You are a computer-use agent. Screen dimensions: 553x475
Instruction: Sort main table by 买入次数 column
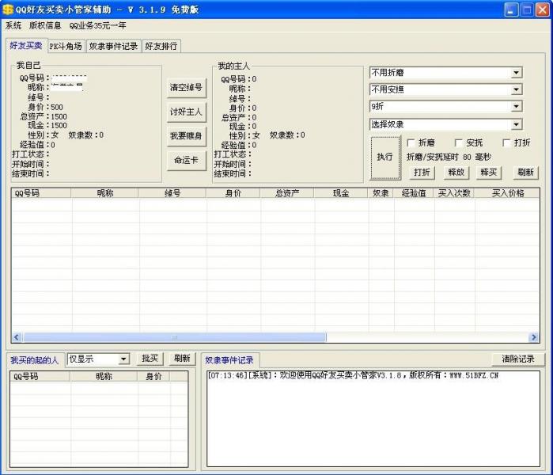click(454, 193)
